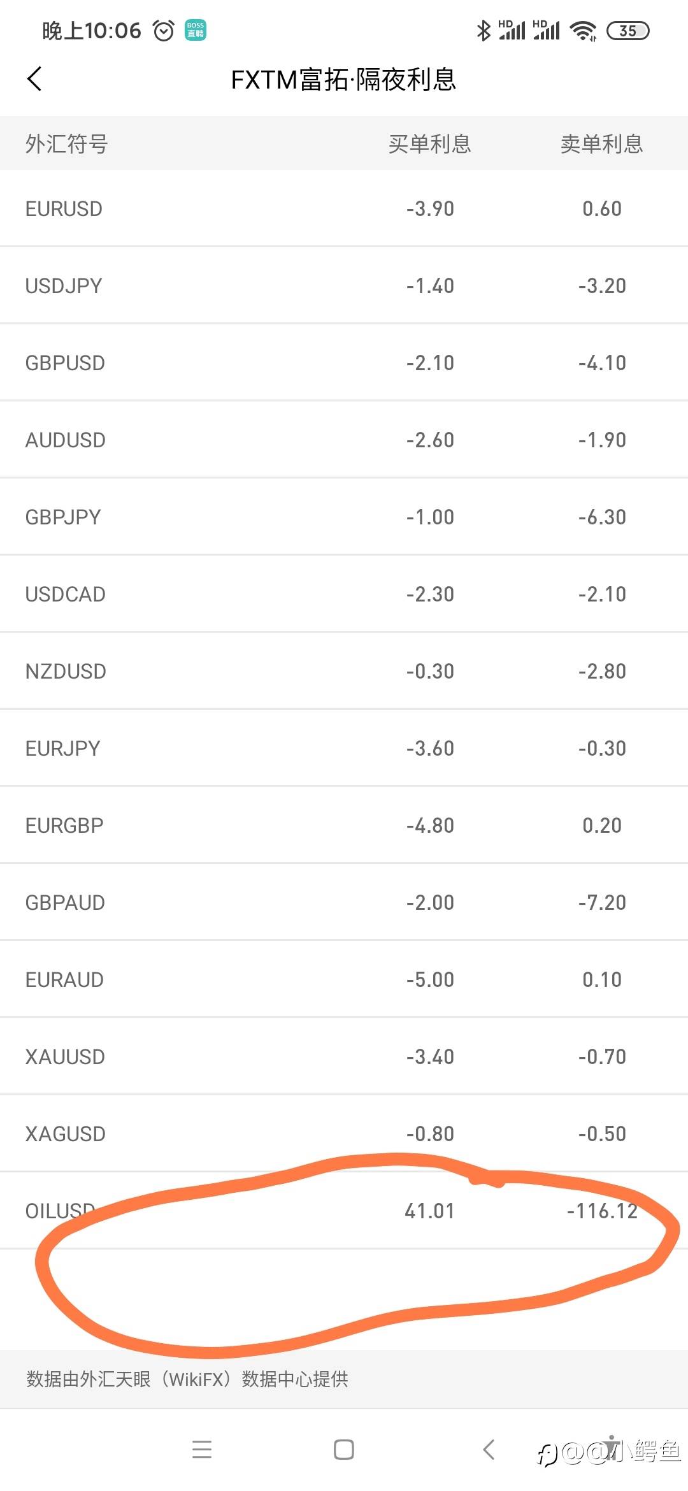Tap the battery level indicator
Image resolution: width=688 pixels, height=1491 pixels.
[627, 31]
